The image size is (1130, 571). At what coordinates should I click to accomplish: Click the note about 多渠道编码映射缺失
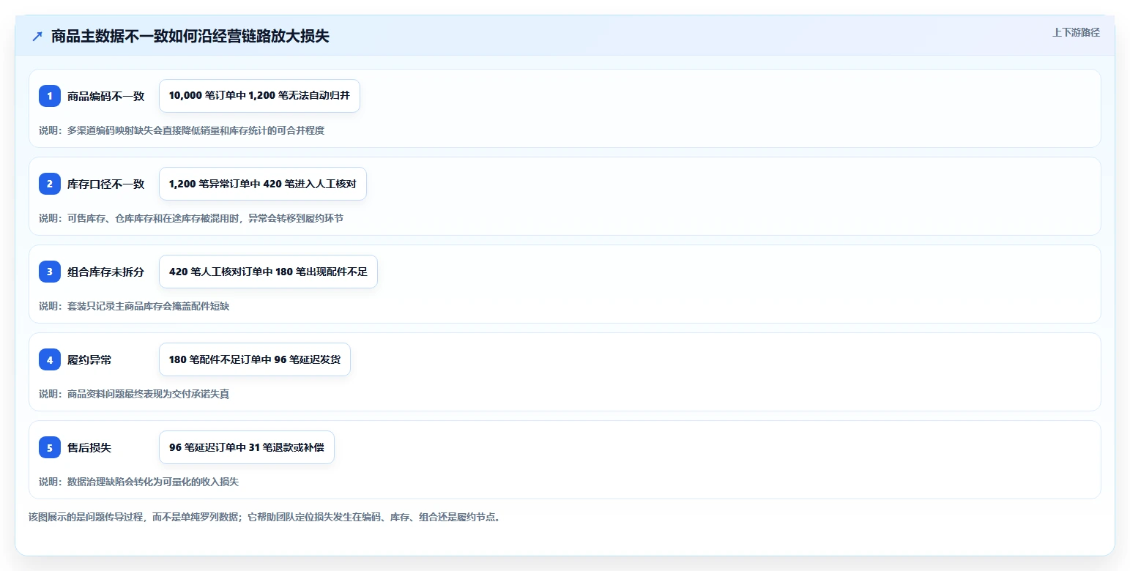[x=182, y=130]
